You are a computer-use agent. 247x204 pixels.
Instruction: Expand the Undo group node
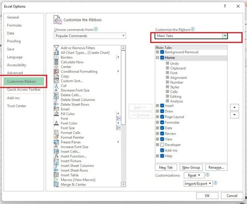coord(167,63)
